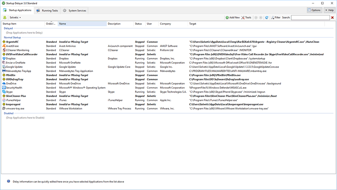Click the "Malwarebytes Tray Application" name cell
The width and height of the screenshot is (337, 190).
[x=76, y=71]
